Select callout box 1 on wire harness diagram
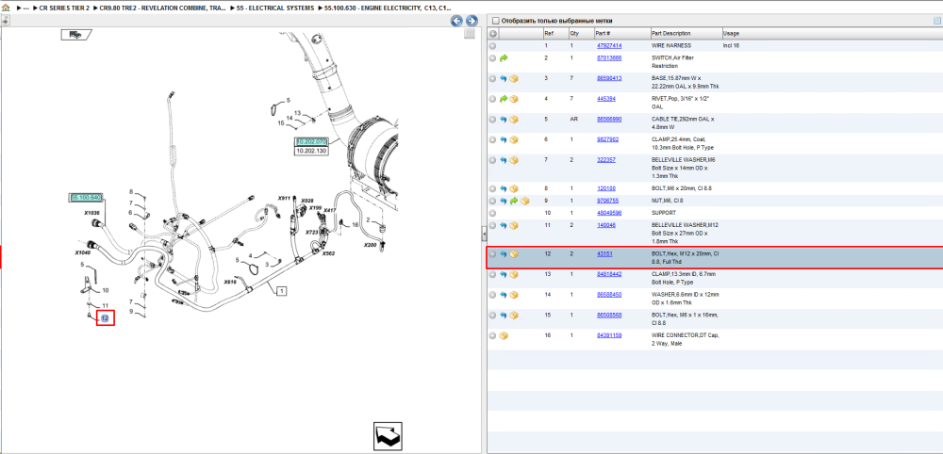The height and width of the screenshot is (454, 943). coord(281,291)
